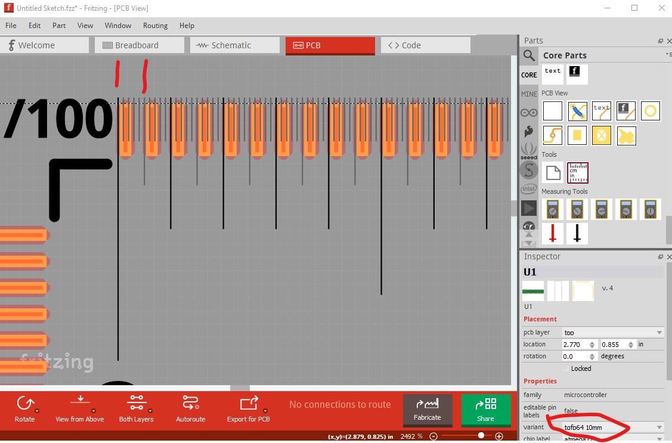
Task: Click the zoom in plus icon
Action: (x=499, y=436)
